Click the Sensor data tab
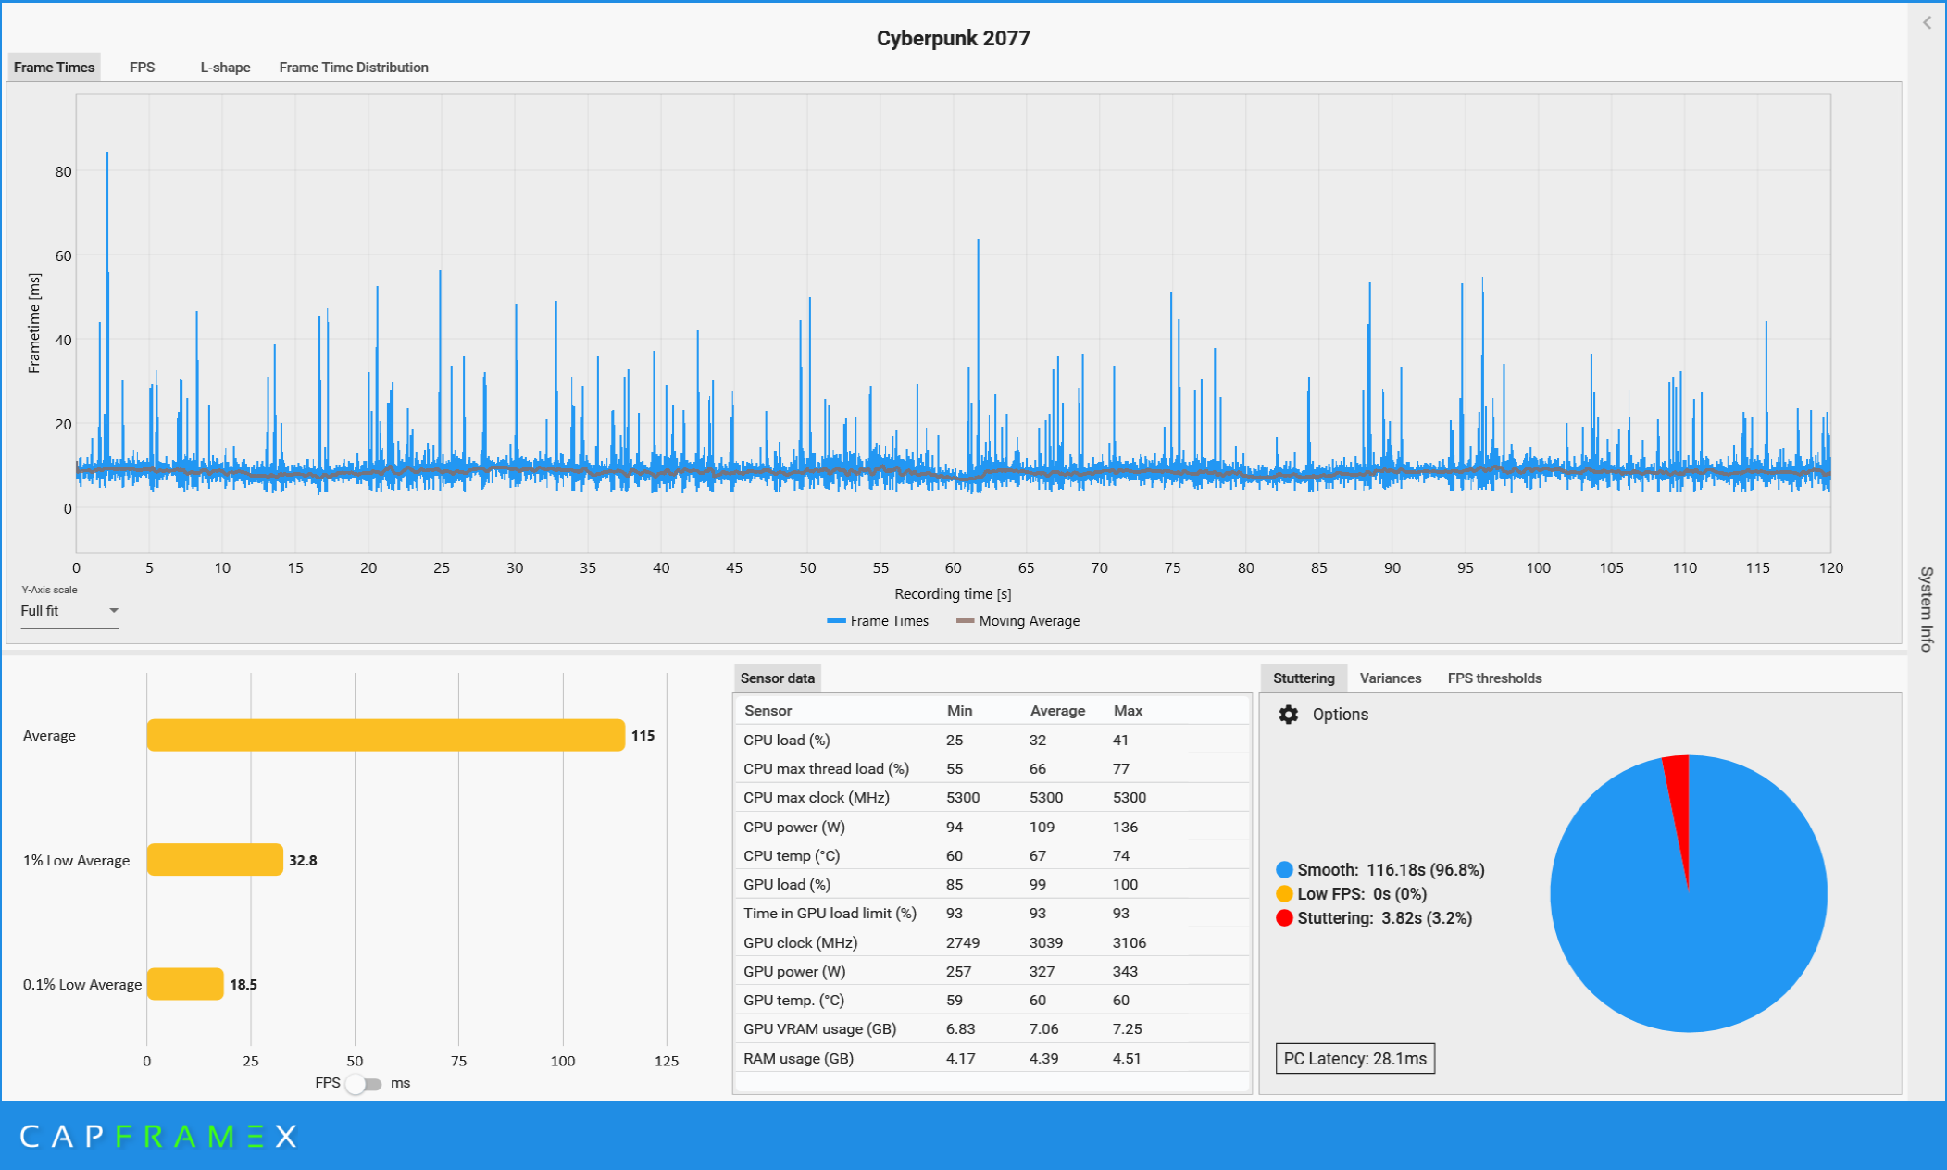1947x1170 pixels. click(x=777, y=678)
